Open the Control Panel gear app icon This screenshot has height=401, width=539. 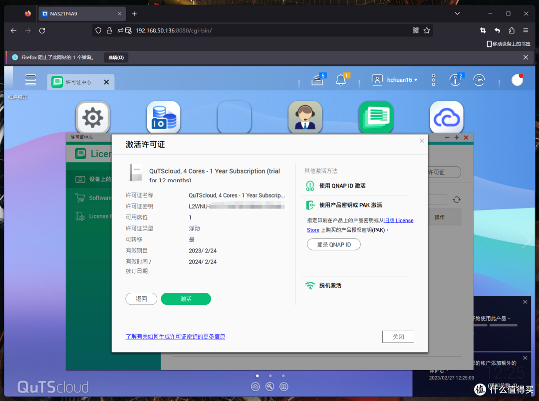93,117
